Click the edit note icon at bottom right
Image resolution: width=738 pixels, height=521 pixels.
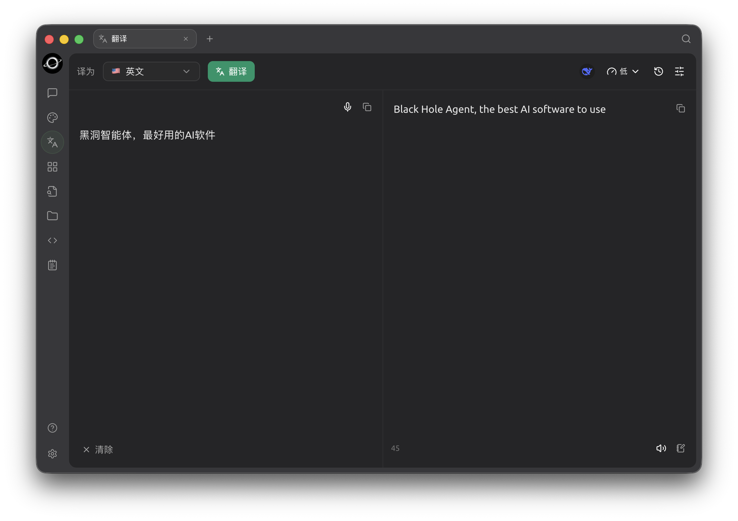680,448
